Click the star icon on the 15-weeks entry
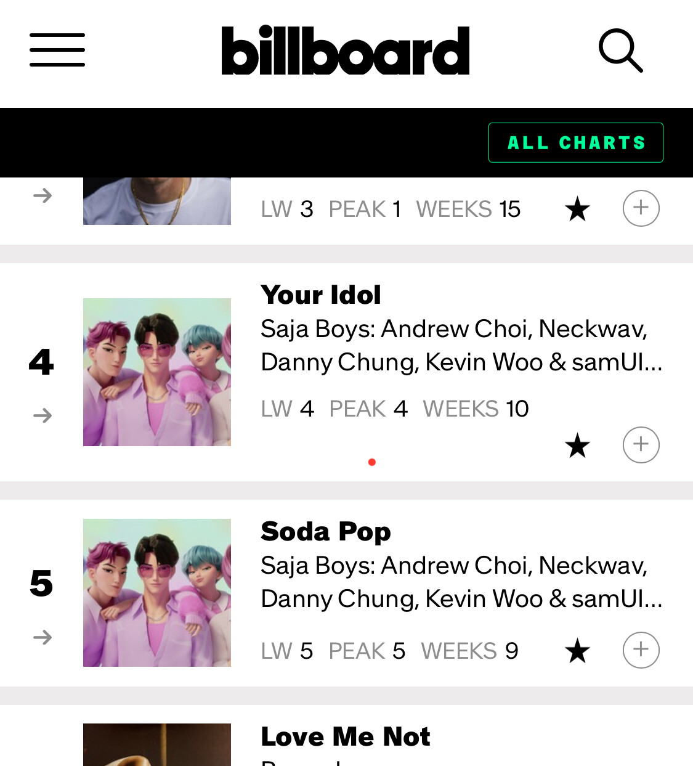 577,209
